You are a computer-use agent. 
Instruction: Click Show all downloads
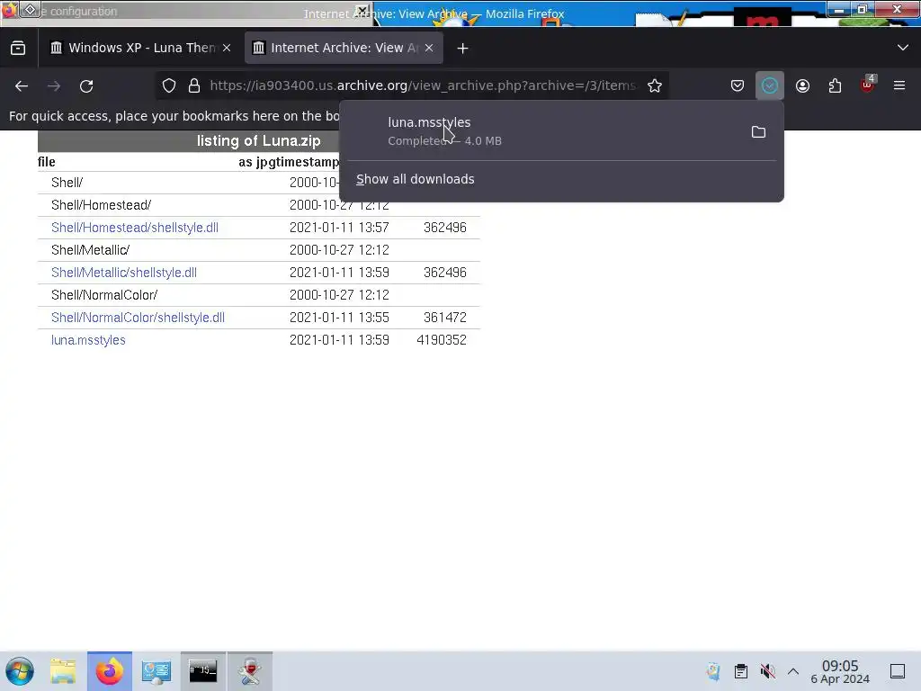[416, 179]
